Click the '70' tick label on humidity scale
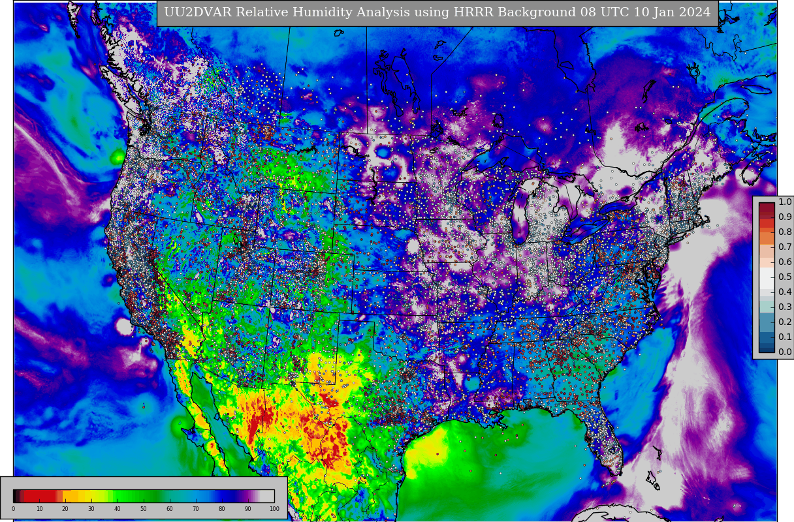 [x=196, y=508]
